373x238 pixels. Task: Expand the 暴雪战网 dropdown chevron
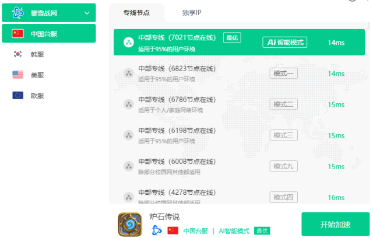click(x=87, y=13)
